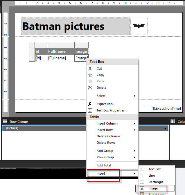Choose Delete Rows from Tablix menu

(x=113, y=143)
